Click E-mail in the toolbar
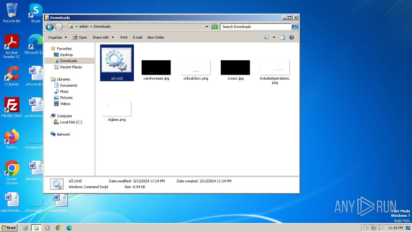The height and width of the screenshot is (232, 412). coord(137,37)
